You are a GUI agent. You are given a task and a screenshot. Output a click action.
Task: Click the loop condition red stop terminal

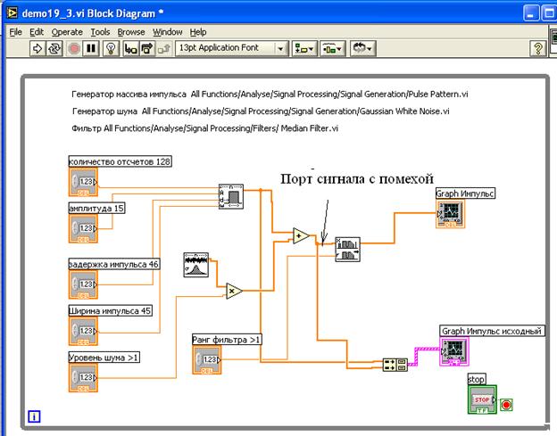[506, 405]
